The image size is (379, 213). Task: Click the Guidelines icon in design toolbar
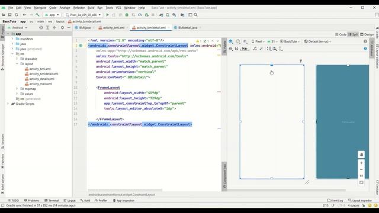click(x=280, y=49)
